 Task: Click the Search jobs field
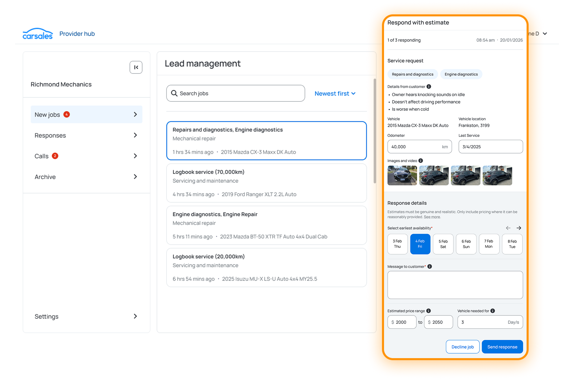(x=236, y=93)
